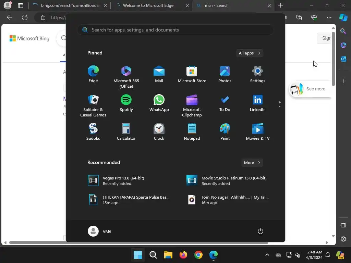This screenshot has height=263, width=351.
Task: Open Edge Settings and more menu
Action: pyautogui.click(x=329, y=17)
